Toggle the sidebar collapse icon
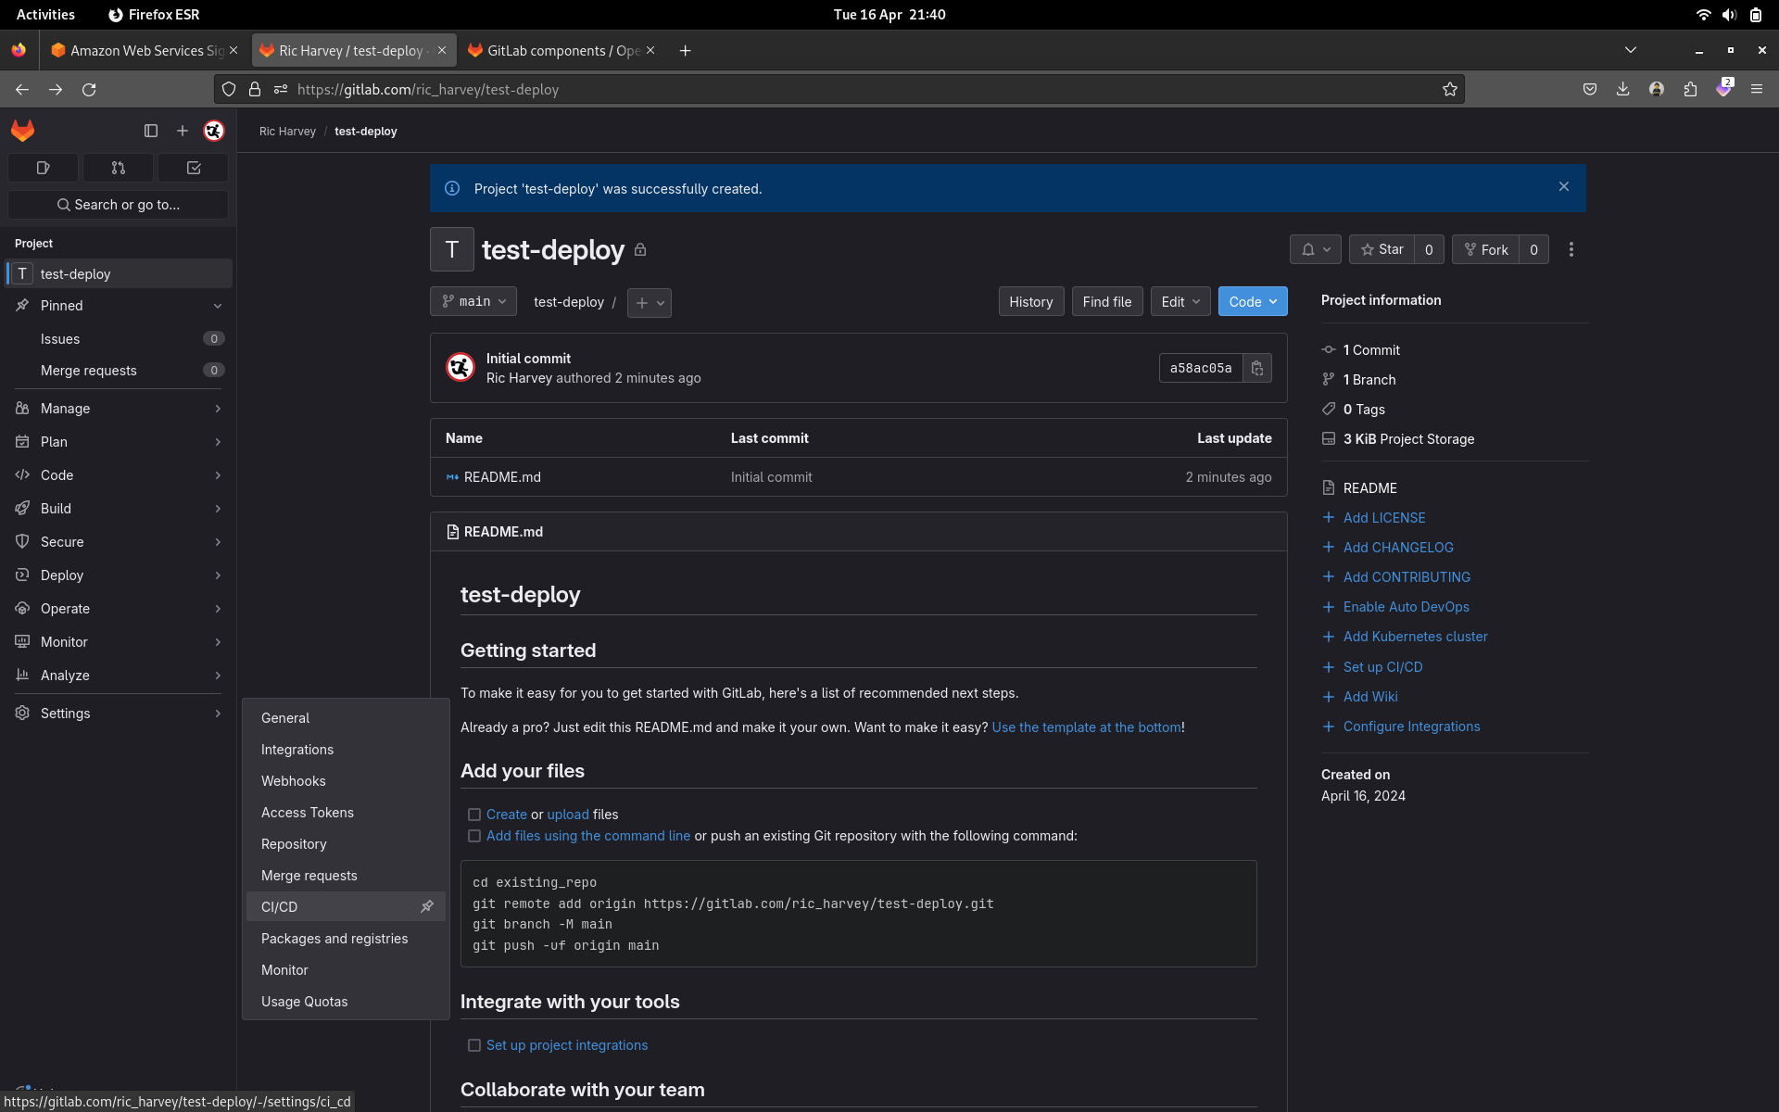This screenshot has width=1779, height=1112. 151,131
